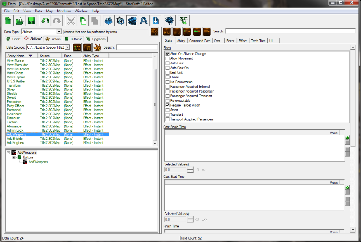Click the greyed Paste icon
The height and width of the screenshot is (242, 361).
point(94,21)
